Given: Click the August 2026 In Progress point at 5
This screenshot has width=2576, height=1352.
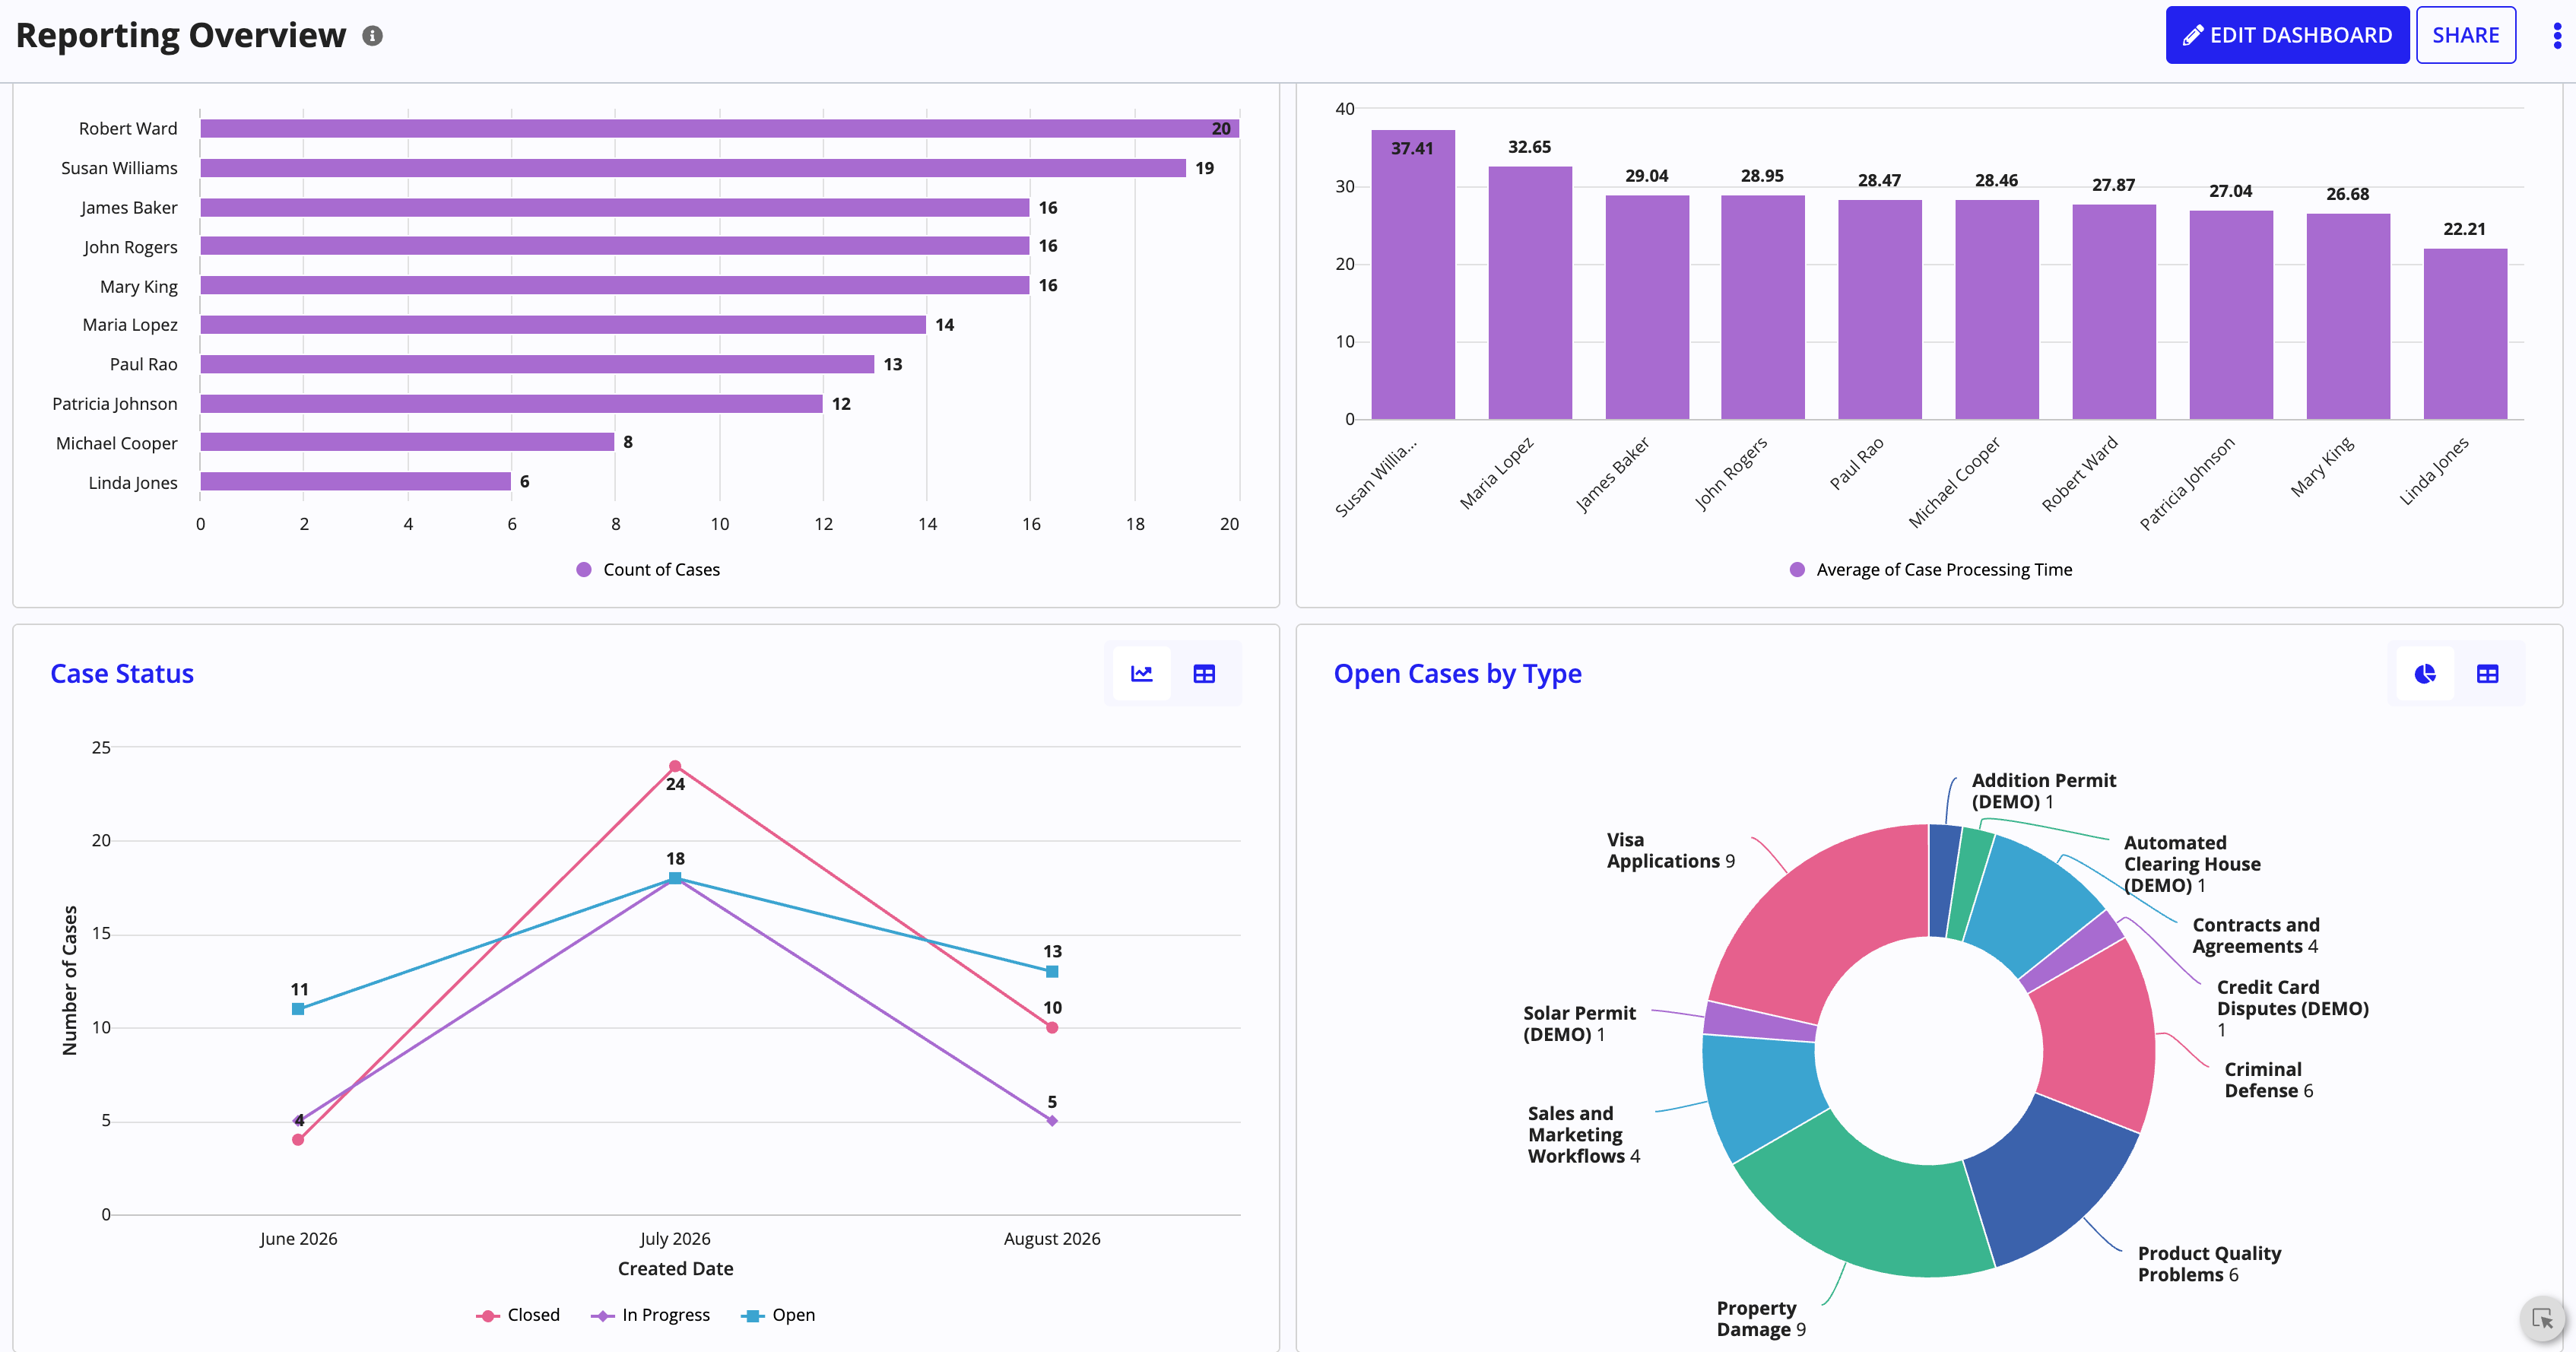Looking at the screenshot, I should (1052, 1121).
